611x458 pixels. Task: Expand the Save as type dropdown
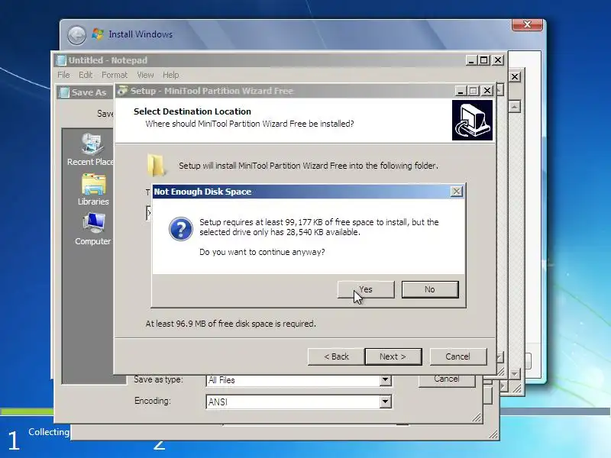(386, 379)
